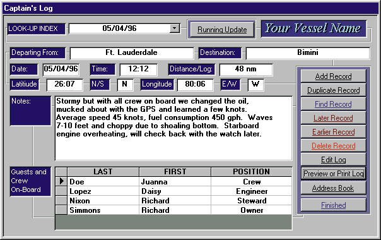Select the row selector for Simmons
This screenshot has height=240, width=381.
(61, 210)
